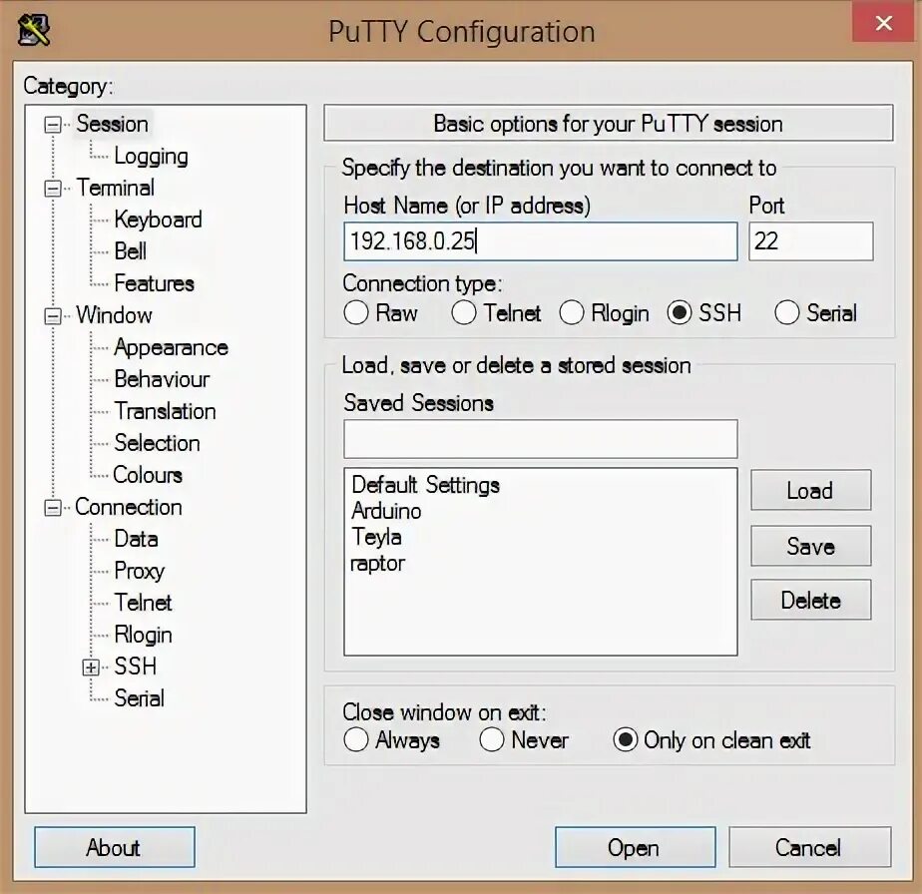Select the SSH connection type radio button
The height and width of the screenshot is (894, 922).
(680, 313)
